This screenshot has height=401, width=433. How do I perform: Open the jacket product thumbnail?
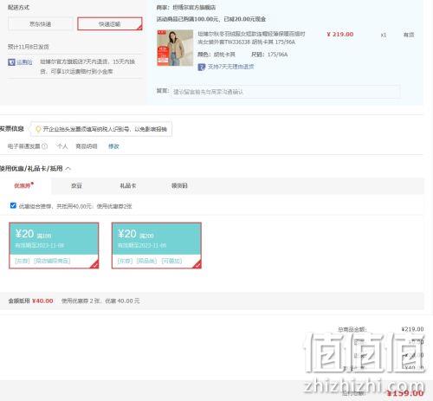pyautogui.click(x=175, y=48)
